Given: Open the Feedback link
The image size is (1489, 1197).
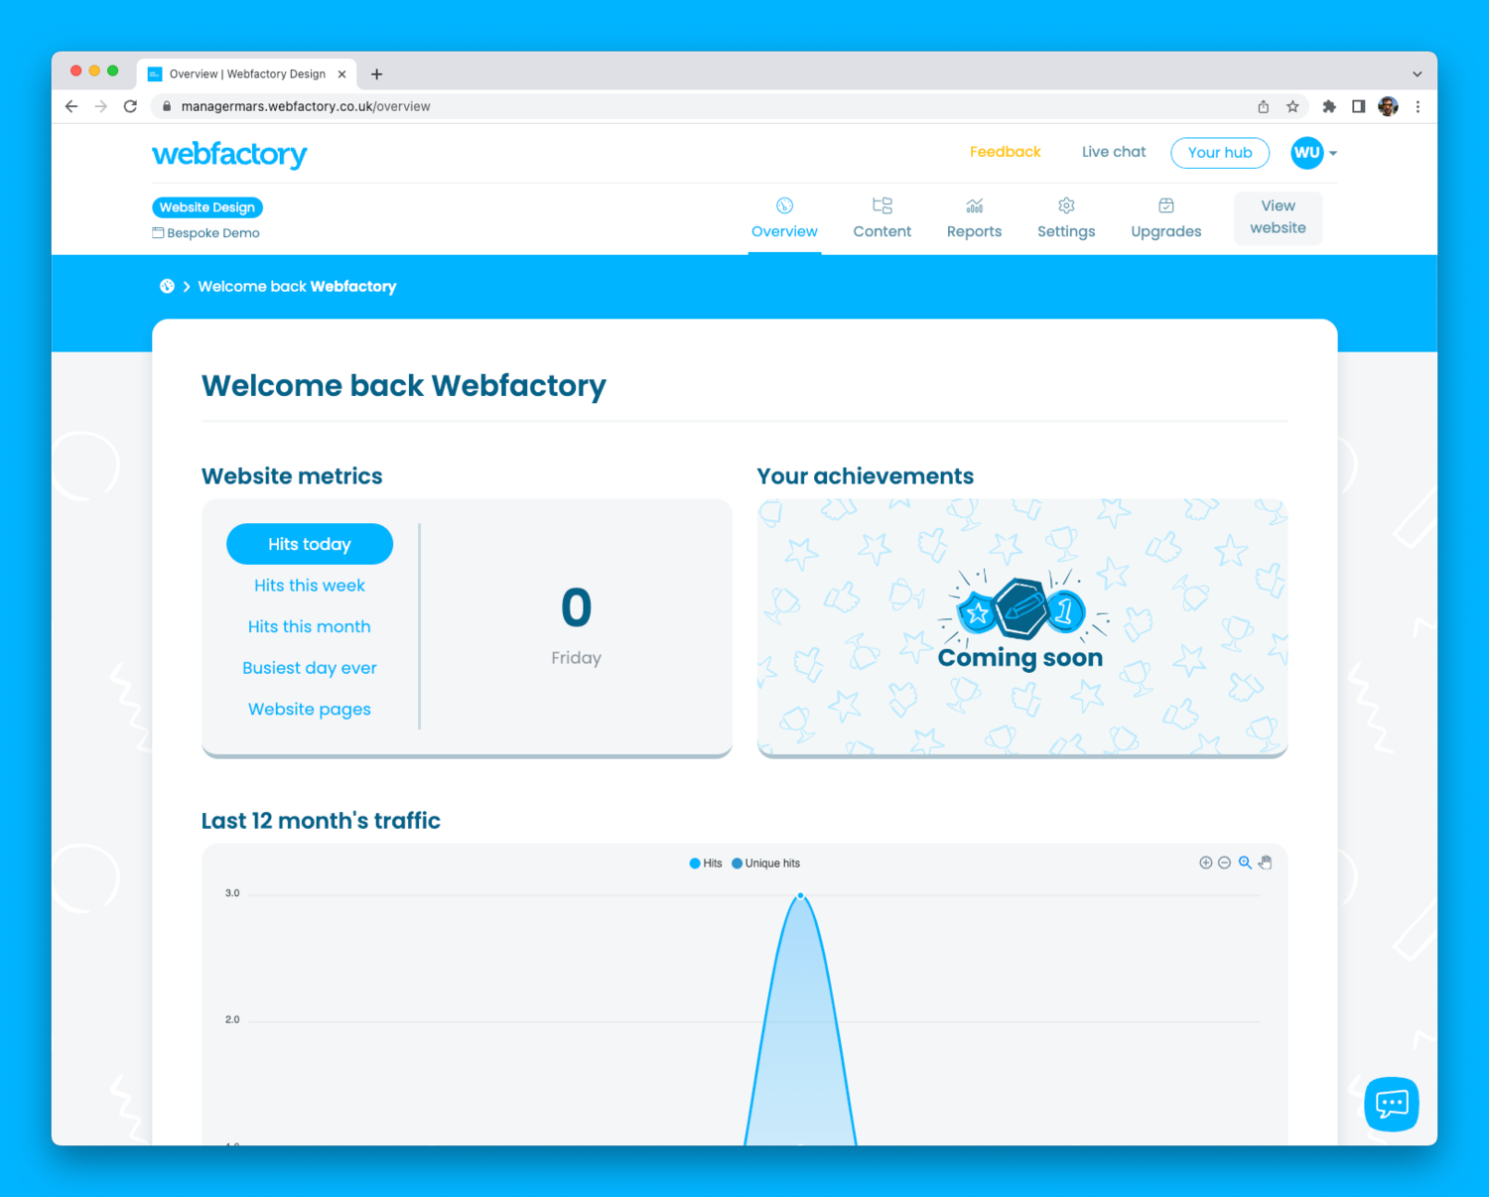Looking at the screenshot, I should pyautogui.click(x=1005, y=152).
